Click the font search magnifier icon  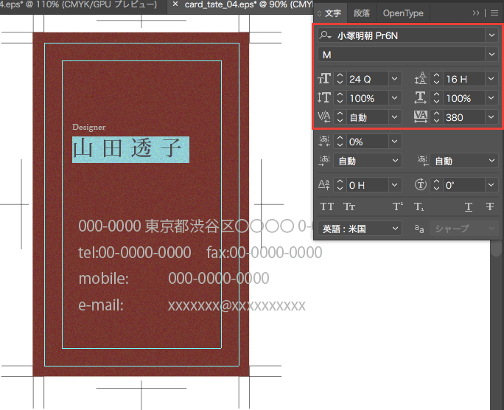click(x=326, y=35)
